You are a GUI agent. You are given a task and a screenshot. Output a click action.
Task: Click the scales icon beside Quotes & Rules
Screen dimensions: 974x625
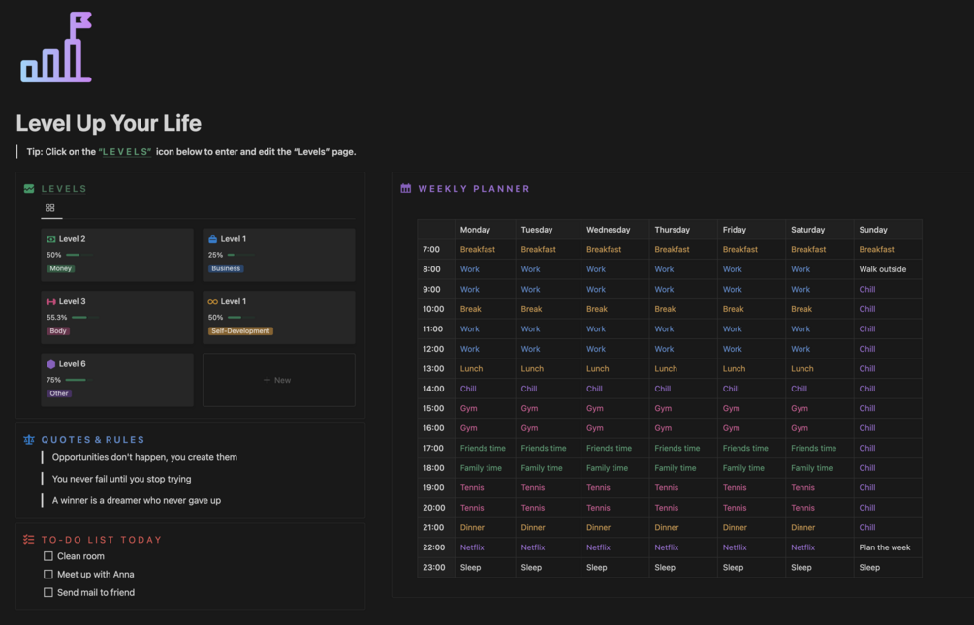[29, 440]
